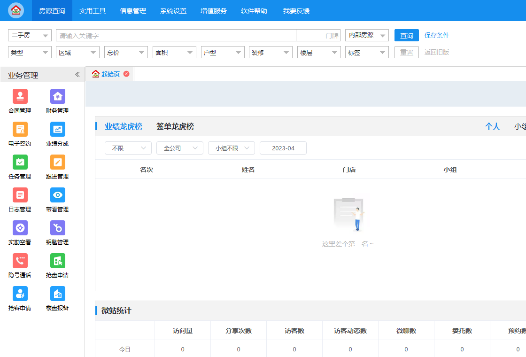Open 业绩分成 performance share icon

[58, 130]
